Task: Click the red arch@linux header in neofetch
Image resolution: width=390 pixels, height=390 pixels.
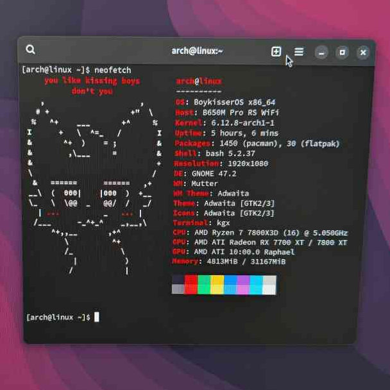Action: coord(199,81)
